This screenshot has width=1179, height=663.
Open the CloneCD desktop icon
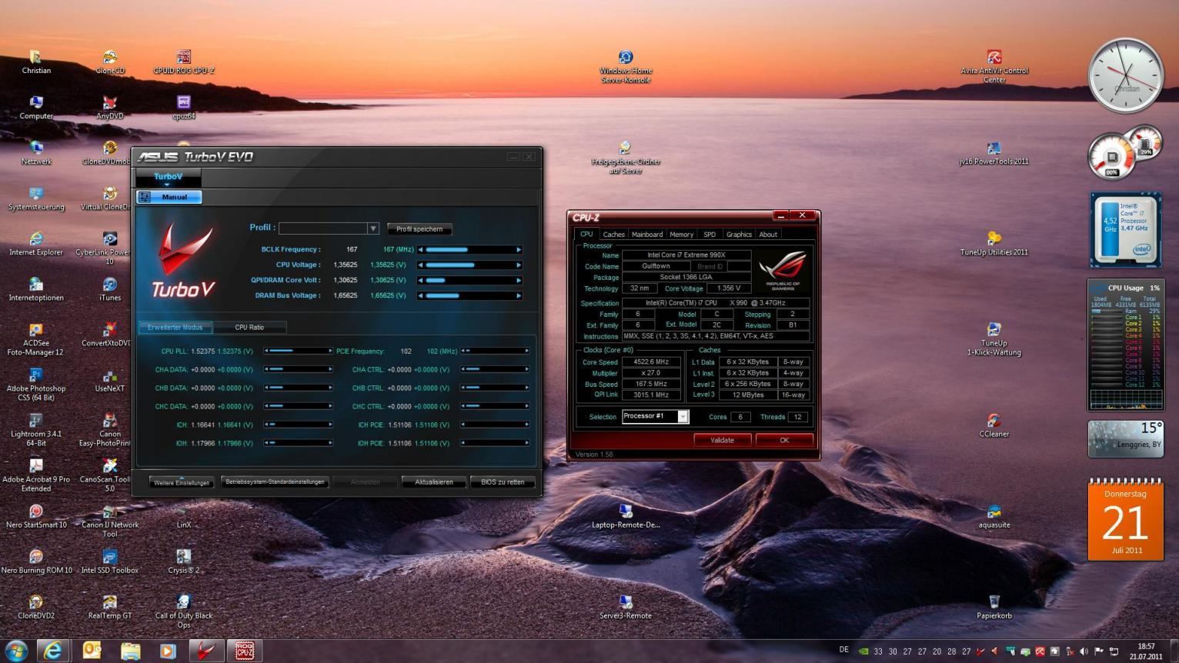click(110, 62)
